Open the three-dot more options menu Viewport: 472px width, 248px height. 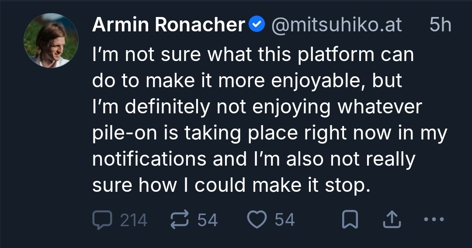click(x=434, y=220)
